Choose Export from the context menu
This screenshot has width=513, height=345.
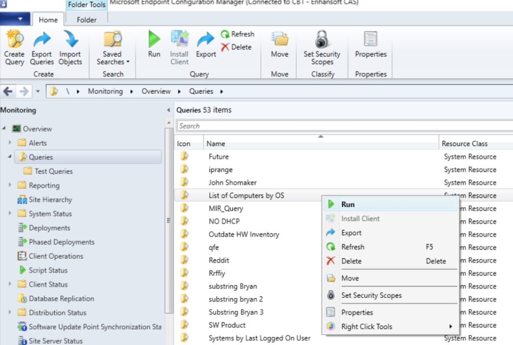point(352,232)
